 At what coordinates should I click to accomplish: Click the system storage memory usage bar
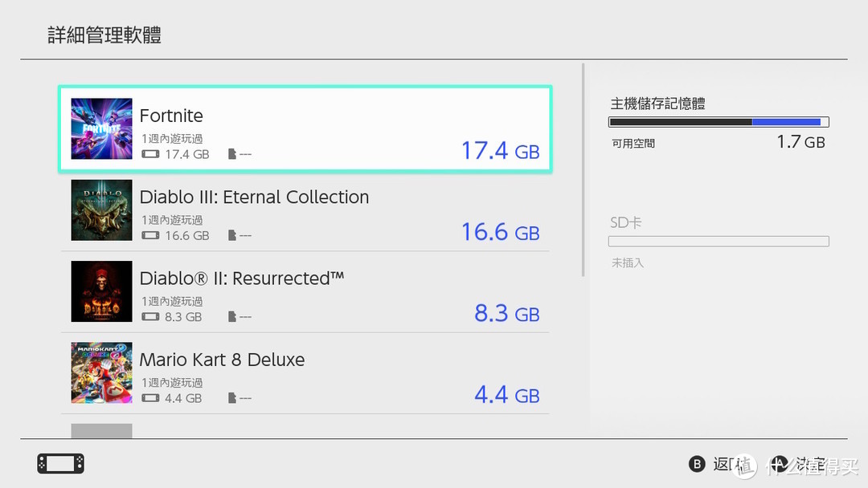point(719,122)
